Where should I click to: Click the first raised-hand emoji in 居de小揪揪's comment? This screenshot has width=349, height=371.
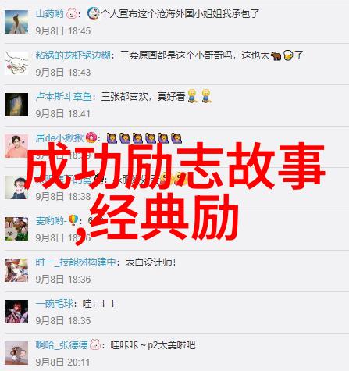point(112,138)
